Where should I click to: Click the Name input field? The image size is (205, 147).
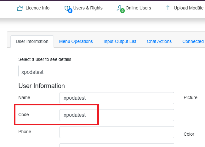tap(117, 98)
